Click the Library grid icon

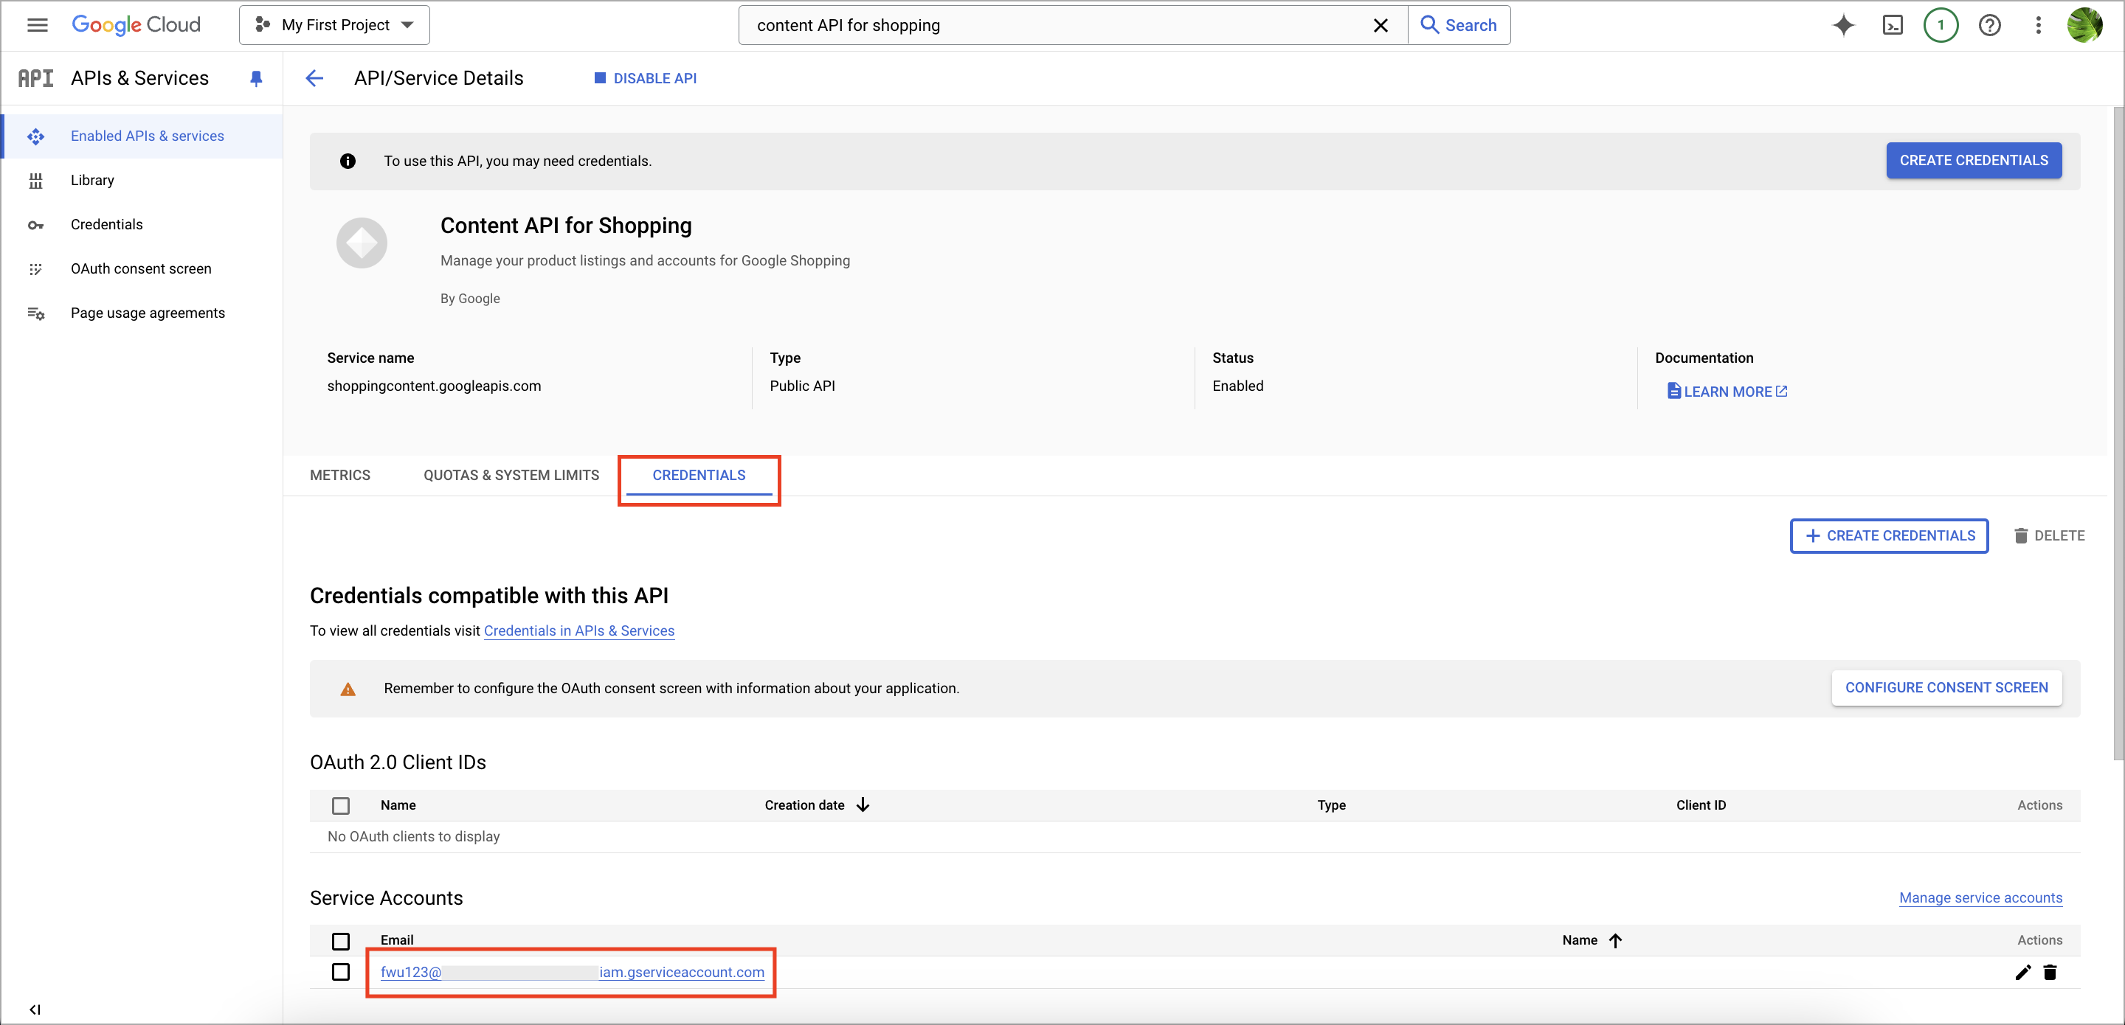point(35,181)
